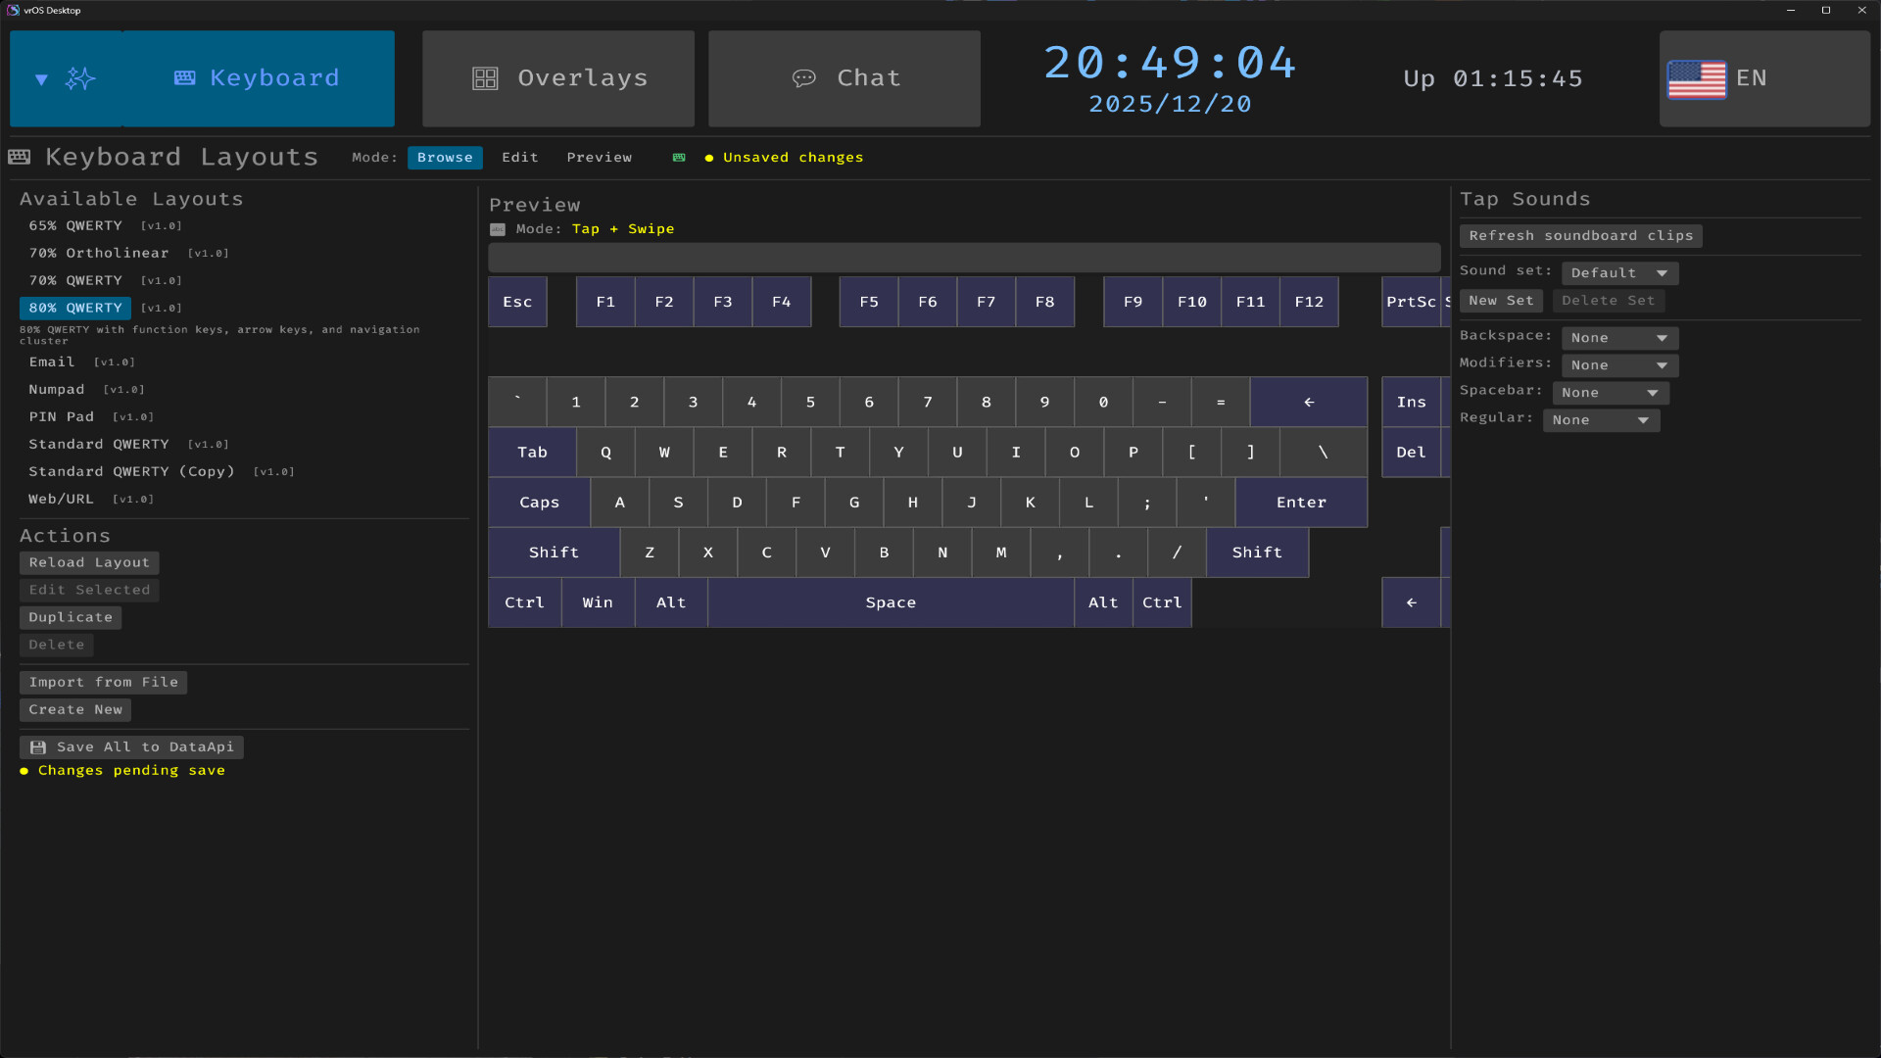Click the grid icon beside Overlays
The width and height of the screenshot is (1881, 1058).
pos(485,77)
